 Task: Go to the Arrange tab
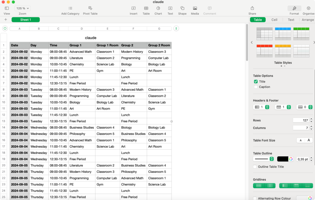pos(307,19)
